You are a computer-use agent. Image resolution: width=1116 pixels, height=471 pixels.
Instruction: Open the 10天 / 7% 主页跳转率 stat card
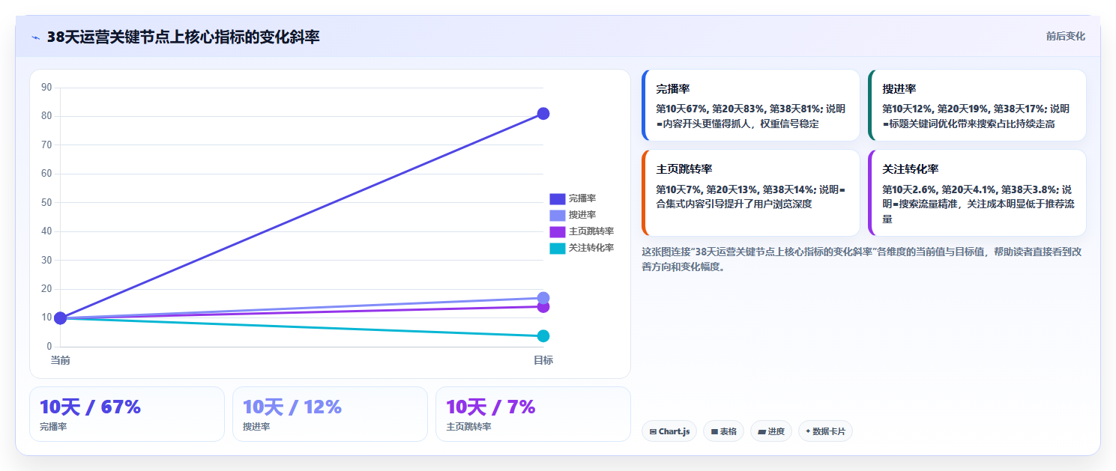pyautogui.click(x=533, y=414)
